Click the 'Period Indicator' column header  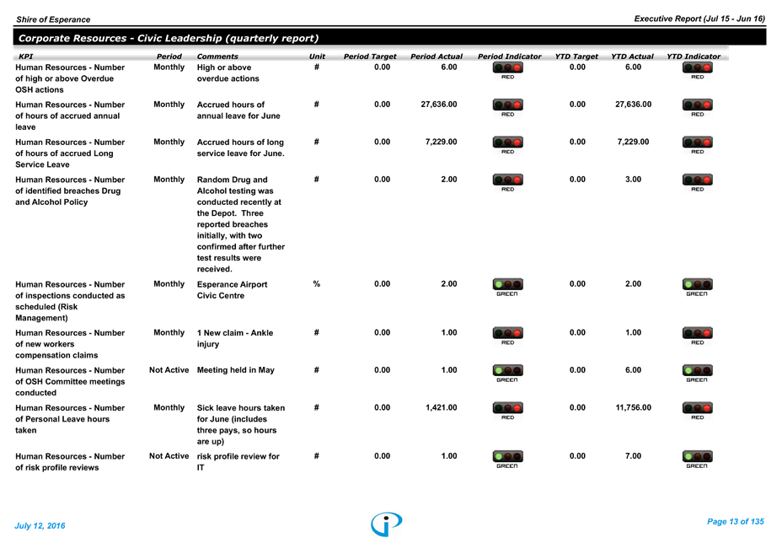coord(509,56)
